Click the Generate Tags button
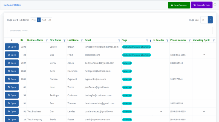 [201, 5]
